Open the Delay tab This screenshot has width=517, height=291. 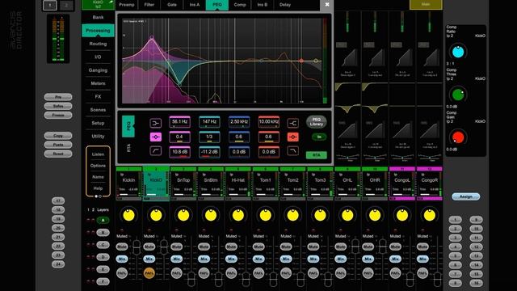tap(285, 5)
